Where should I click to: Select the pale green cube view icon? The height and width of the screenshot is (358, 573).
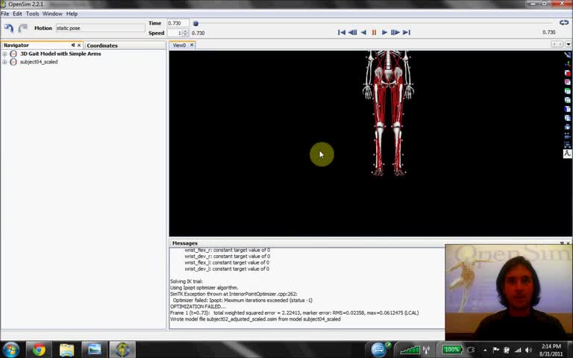[x=567, y=100]
